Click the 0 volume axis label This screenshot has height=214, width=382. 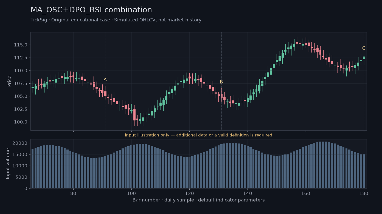pos(26,188)
